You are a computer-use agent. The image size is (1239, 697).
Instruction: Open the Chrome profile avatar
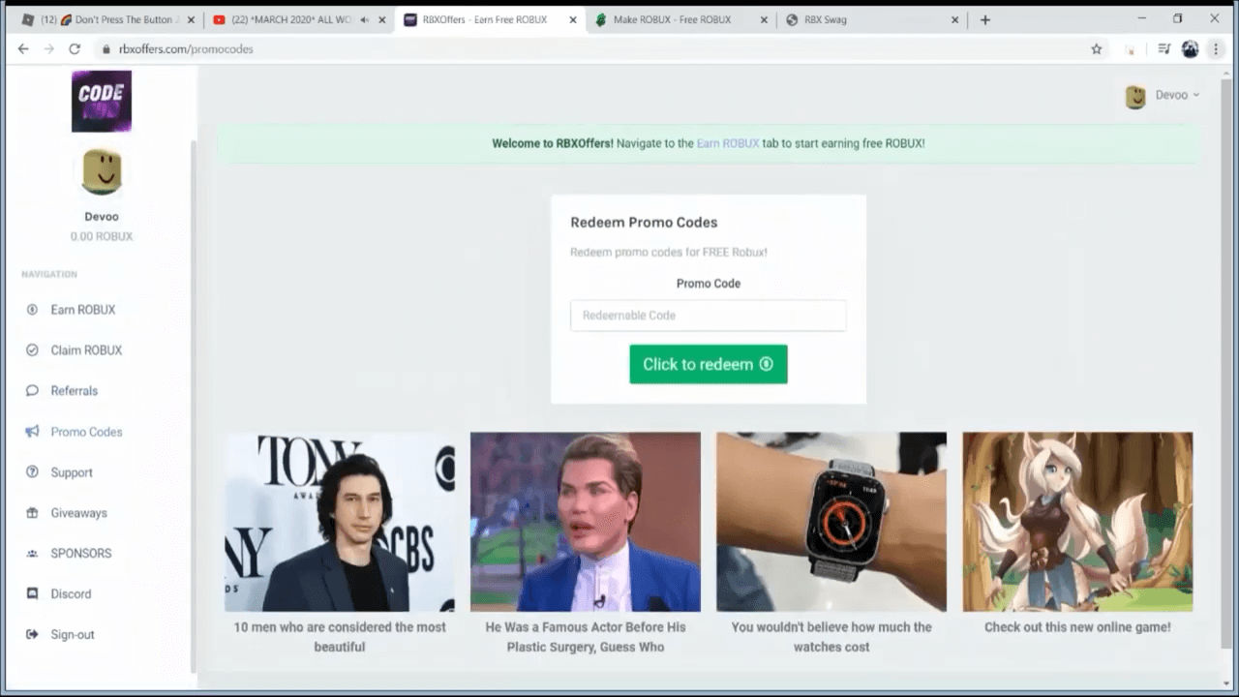click(1191, 48)
